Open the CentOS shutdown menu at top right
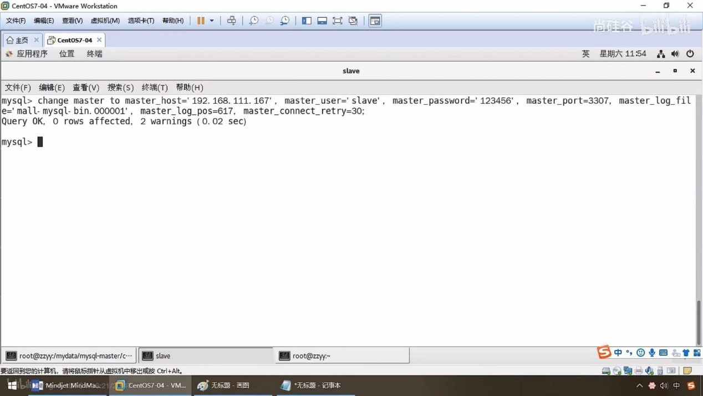Screen dimensions: 703x396 690,53
